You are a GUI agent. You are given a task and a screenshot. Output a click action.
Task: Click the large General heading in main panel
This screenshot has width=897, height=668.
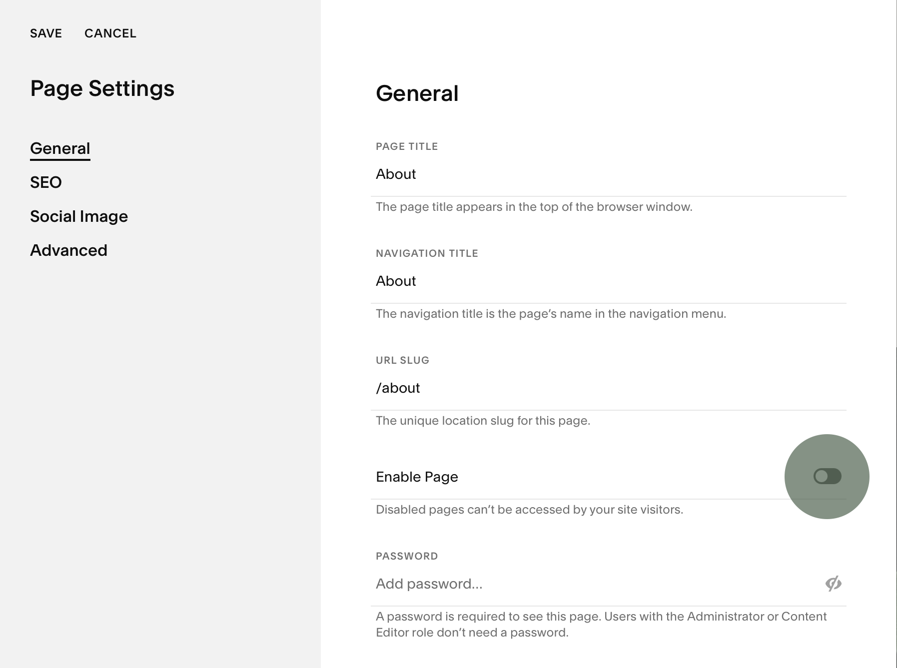pyautogui.click(x=417, y=93)
